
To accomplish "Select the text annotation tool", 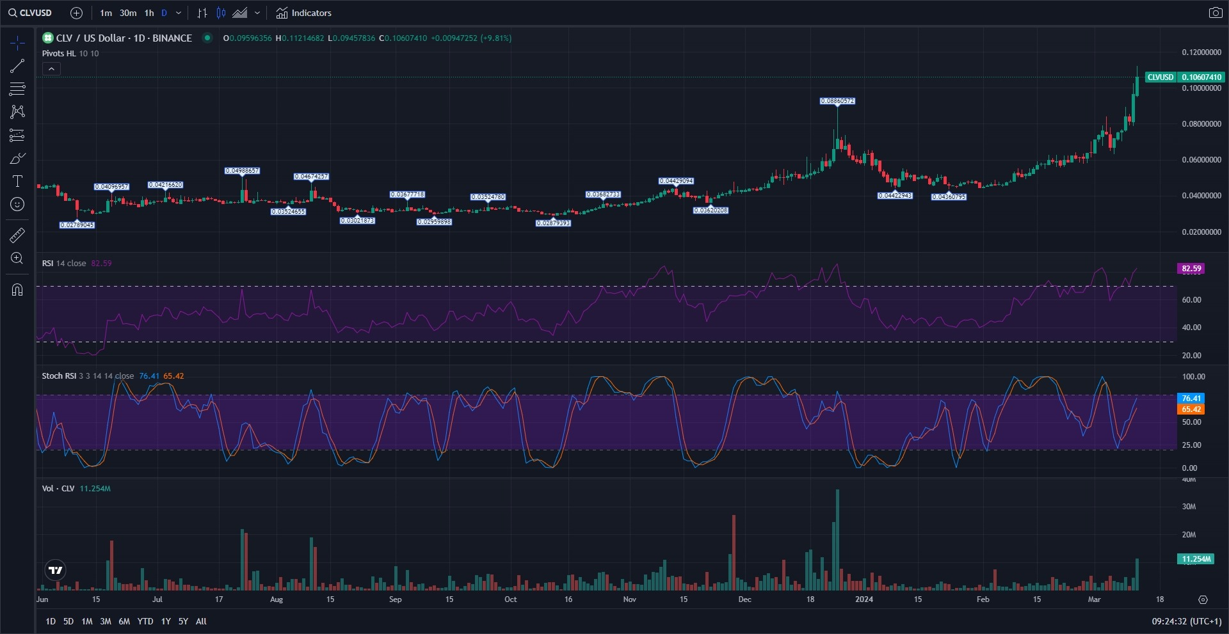I will coord(17,181).
